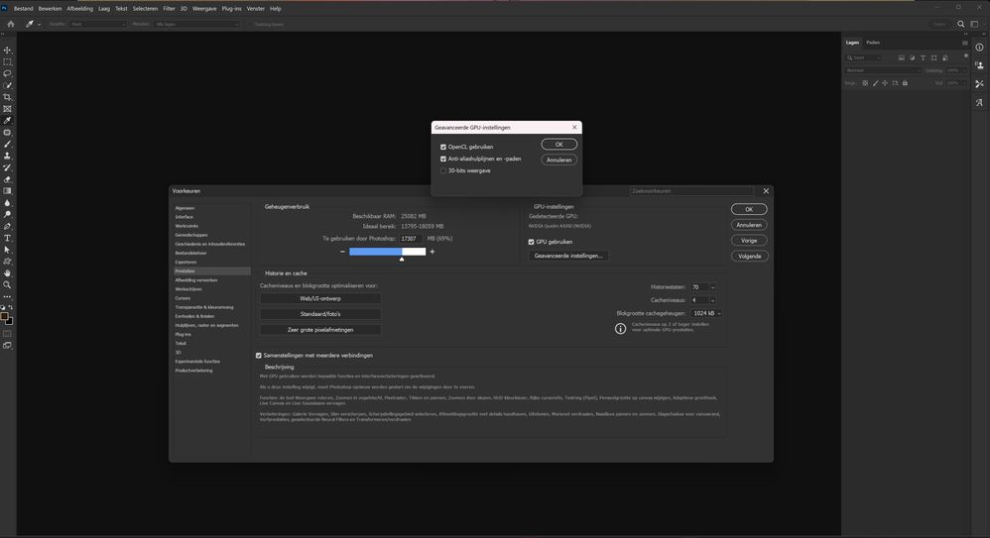Viewport: 990px width, 538px height.
Task: Open the Afbeelding menu
Action: (79, 9)
